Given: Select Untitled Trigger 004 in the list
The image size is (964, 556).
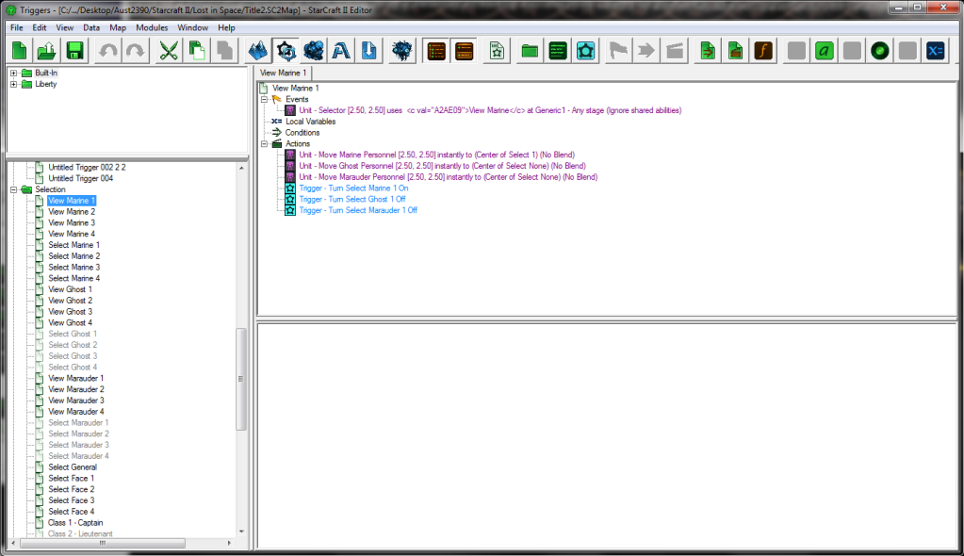Looking at the screenshot, I should tap(80, 178).
